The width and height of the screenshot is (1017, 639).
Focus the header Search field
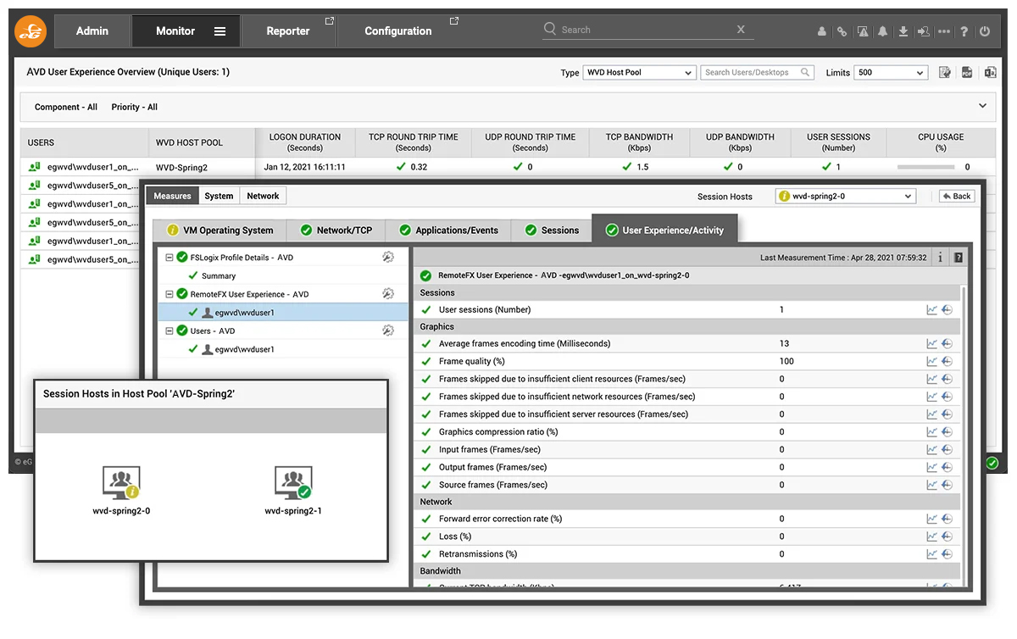coord(648,30)
